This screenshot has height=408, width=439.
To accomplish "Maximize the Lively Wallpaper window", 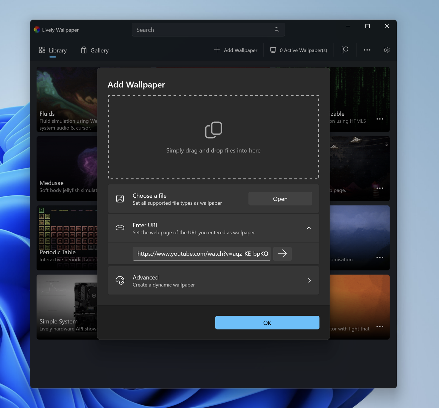I will click(367, 26).
